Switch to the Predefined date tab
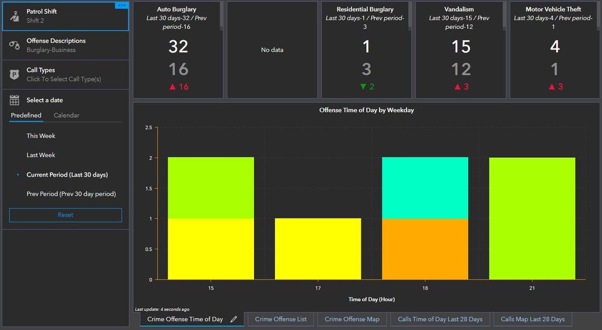This screenshot has height=330, width=602. (x=26, y=116)
